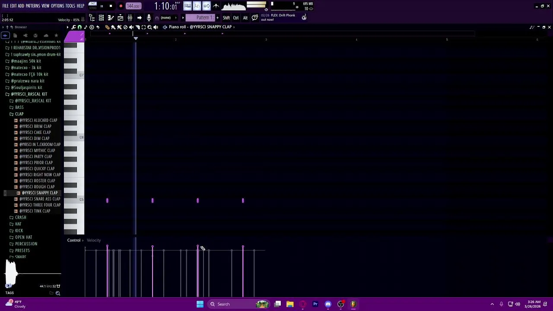
Task: Open the OPTIONS menu
Action: (57, 6)
